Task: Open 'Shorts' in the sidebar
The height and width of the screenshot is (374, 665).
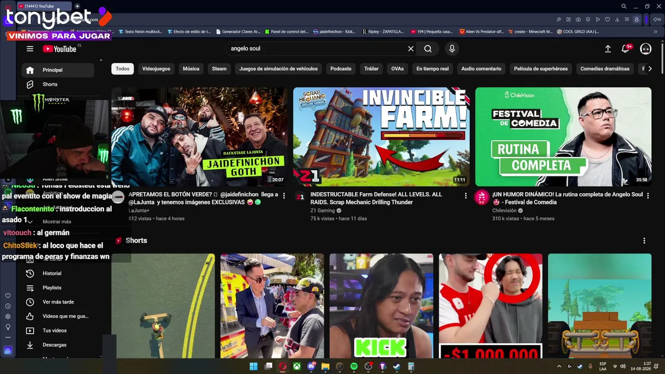Action: pyautogui.click(x=58, y=84)
